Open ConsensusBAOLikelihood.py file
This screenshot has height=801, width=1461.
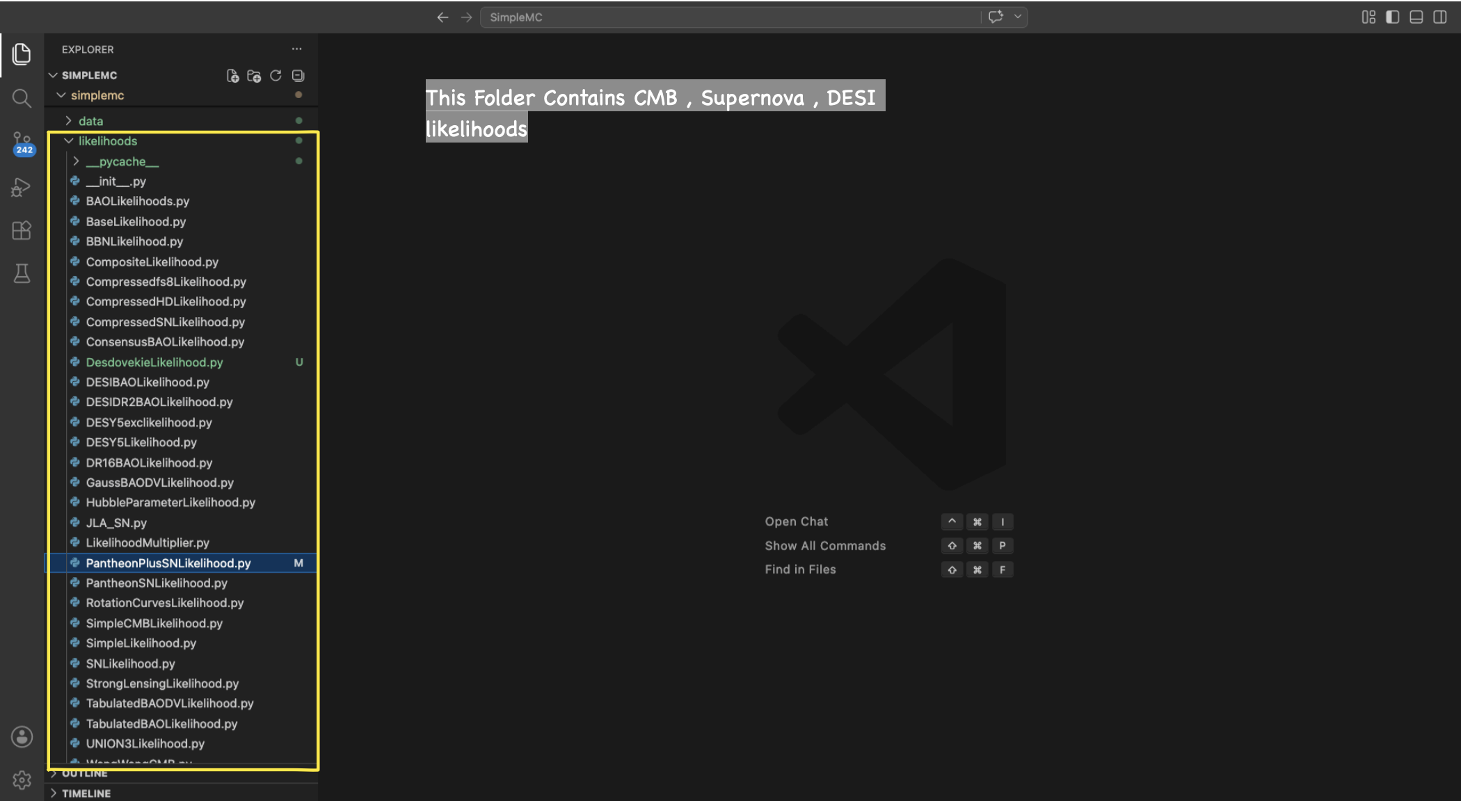pos(182,342)
